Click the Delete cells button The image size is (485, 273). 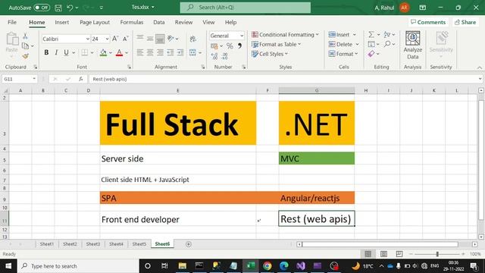pos(340,44)
